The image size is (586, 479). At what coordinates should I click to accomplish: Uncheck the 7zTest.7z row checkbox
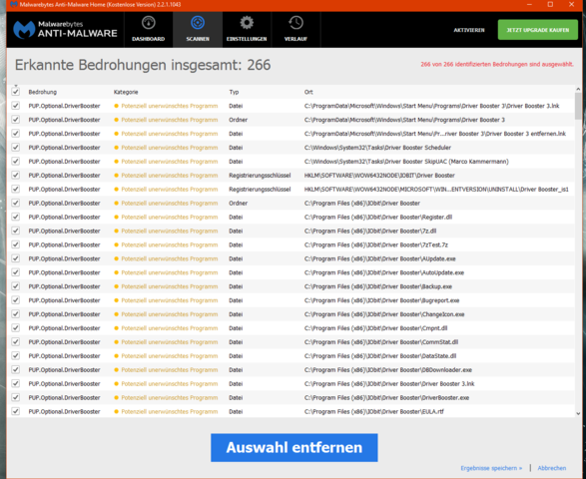click(x=16, y=244)
